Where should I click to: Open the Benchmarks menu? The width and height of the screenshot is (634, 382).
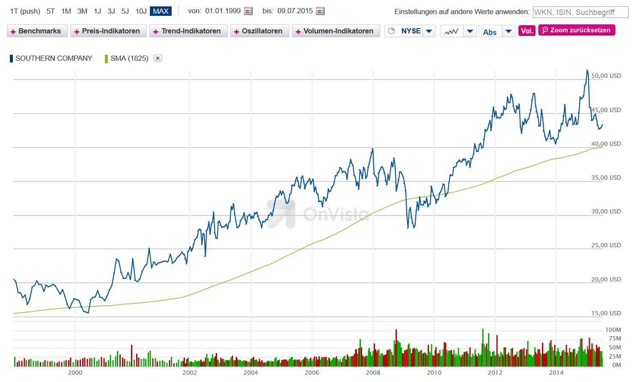37,31
